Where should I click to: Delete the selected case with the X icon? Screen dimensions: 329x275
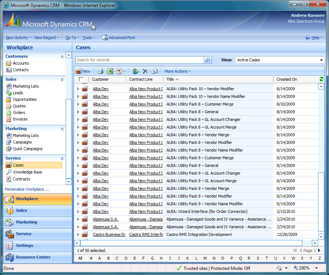[145, 71]
